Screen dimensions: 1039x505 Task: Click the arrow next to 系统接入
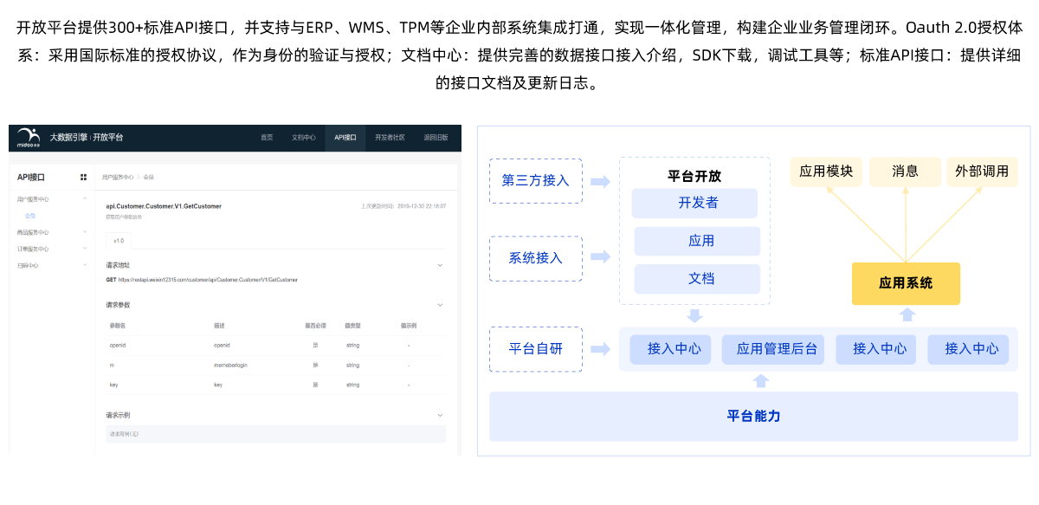pyautogui.click(x=600, y=257)
